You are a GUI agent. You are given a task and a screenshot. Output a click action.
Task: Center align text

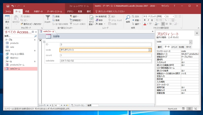click(x=167, y=24)
